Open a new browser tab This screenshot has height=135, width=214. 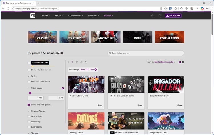pos(39,3)
